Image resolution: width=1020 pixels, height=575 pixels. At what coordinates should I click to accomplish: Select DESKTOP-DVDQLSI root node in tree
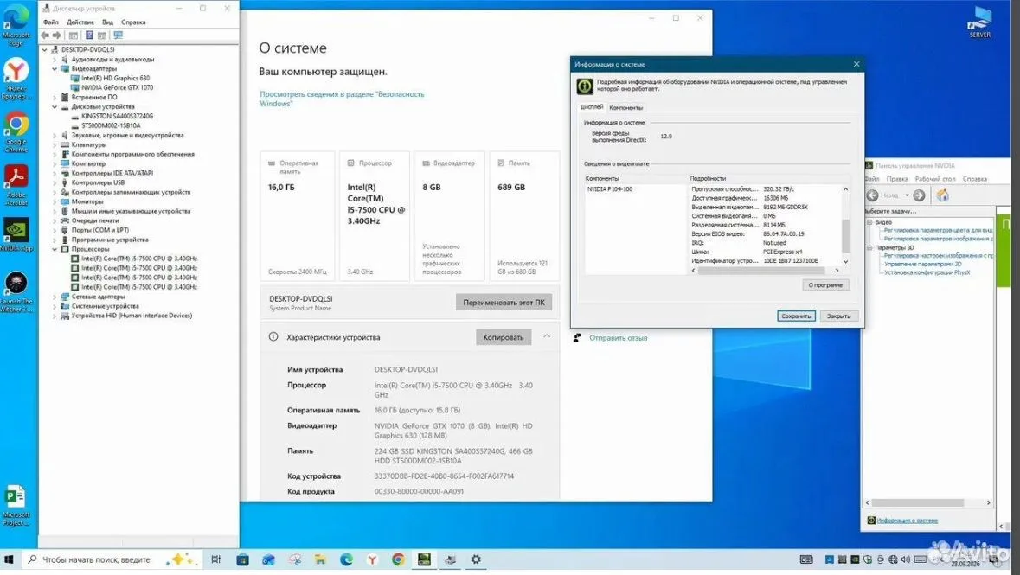88,49
